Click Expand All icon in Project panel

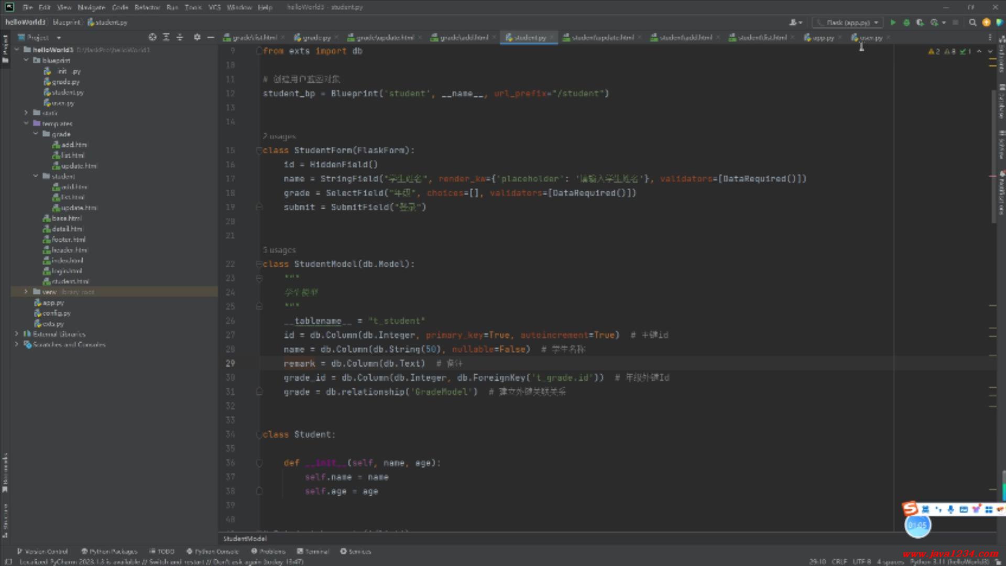click(166, 37)
